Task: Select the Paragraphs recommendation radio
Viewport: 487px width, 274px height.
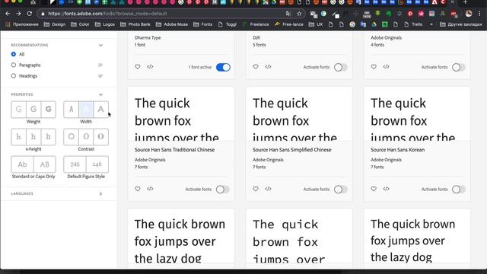Action: 14,65
